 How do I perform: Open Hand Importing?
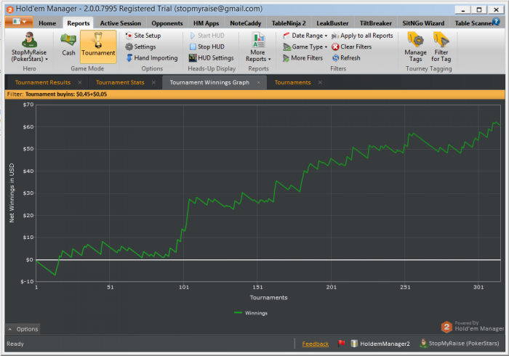coord(151,58)
